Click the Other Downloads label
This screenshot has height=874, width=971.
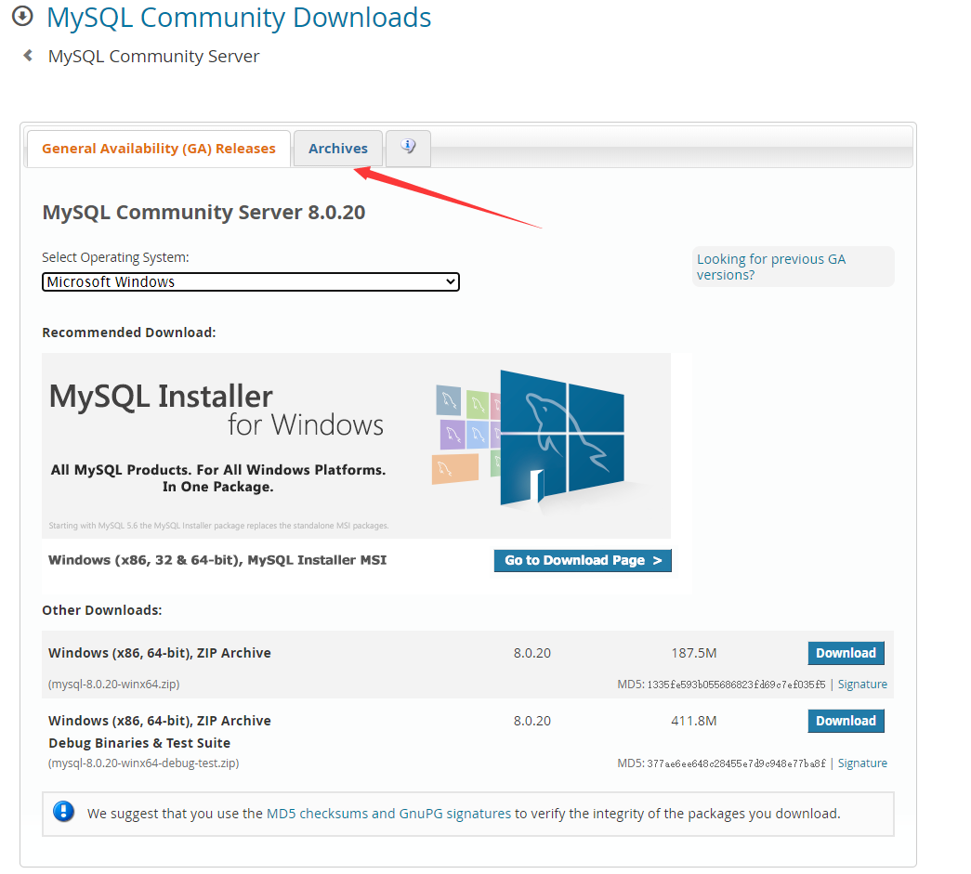pyautogui.click(x=102, y=610)
